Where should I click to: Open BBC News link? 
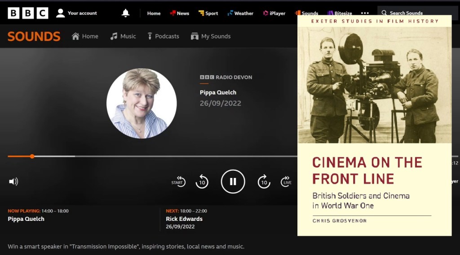[180, 13]
